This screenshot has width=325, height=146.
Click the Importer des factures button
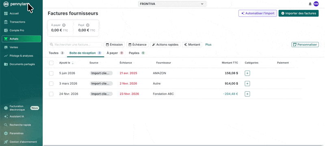click(299, 13)
